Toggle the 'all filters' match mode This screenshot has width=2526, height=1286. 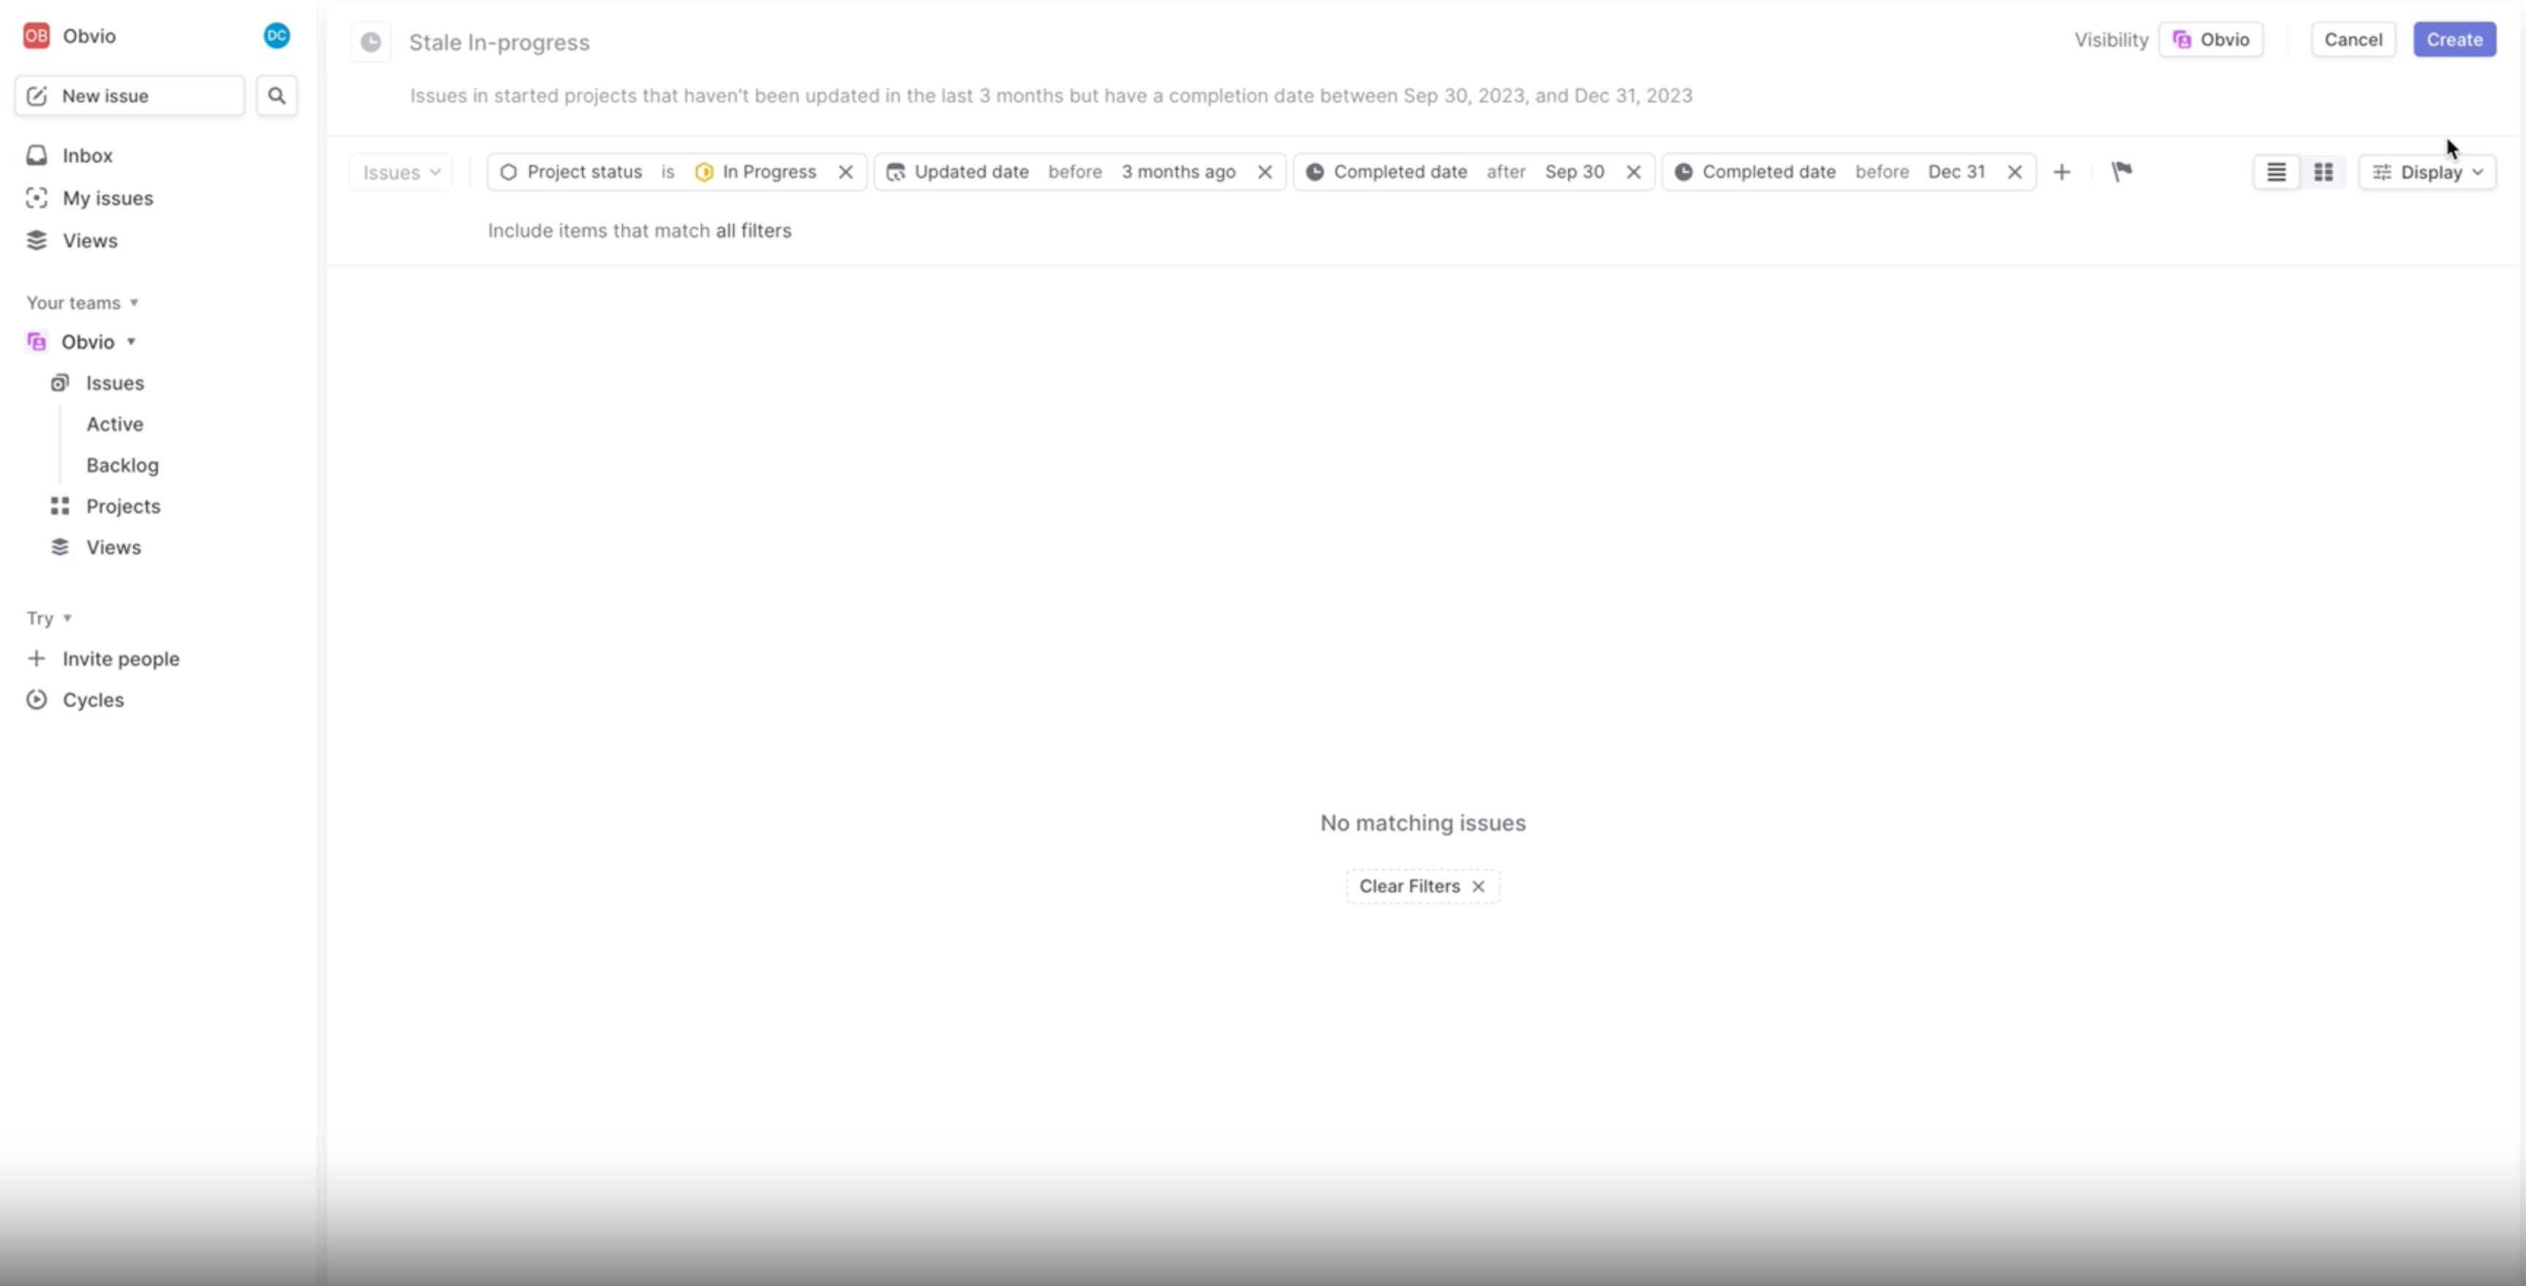click(752, 230)
